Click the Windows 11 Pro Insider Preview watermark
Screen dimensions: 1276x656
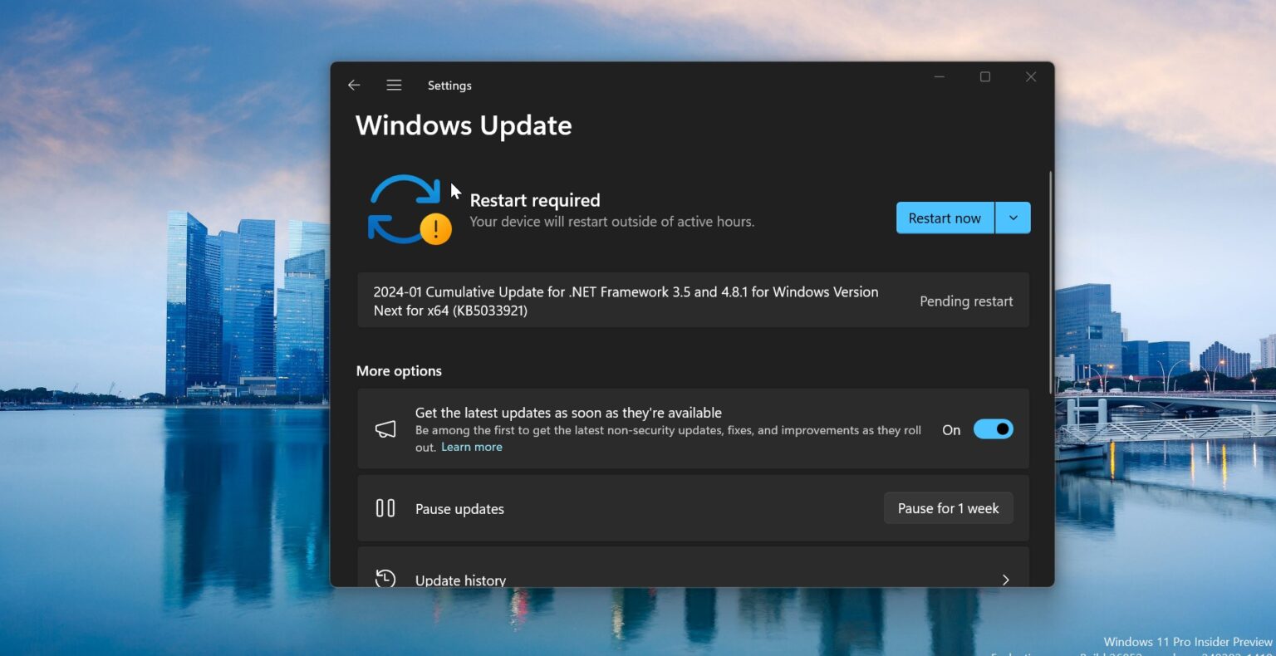pyautogui.click(x=1187, y=641)
